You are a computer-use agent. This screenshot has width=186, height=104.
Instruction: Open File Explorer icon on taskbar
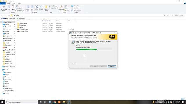click(x=64, y=102)
